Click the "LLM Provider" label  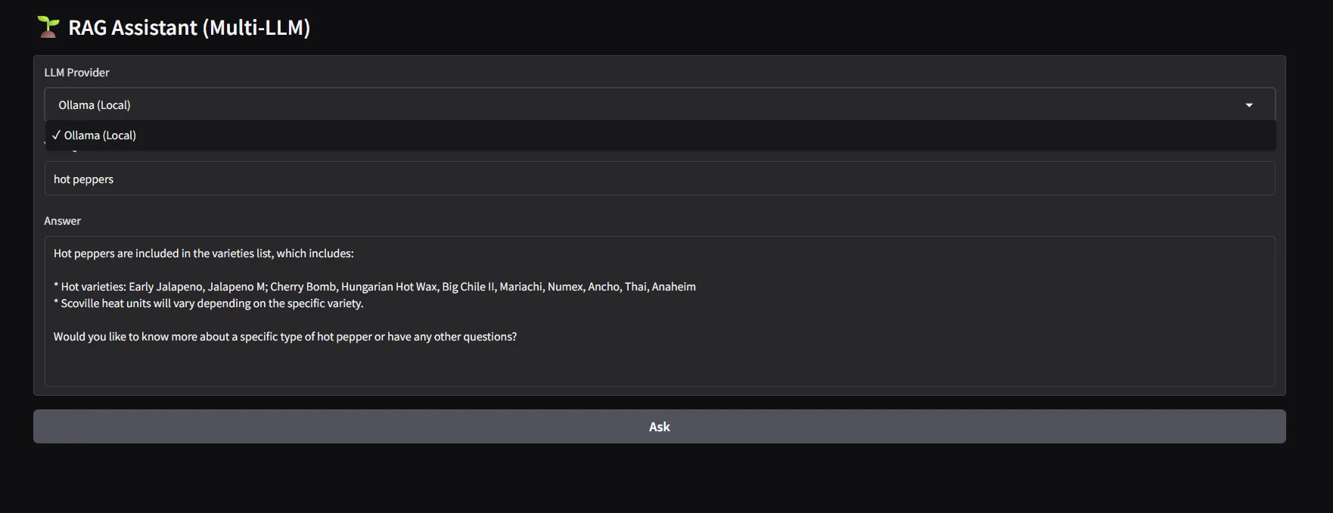click(x=76, y=73)
